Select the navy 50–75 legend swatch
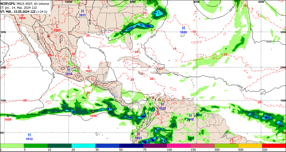The height and width of the screenshot is (152, 286). click(131, 146)
